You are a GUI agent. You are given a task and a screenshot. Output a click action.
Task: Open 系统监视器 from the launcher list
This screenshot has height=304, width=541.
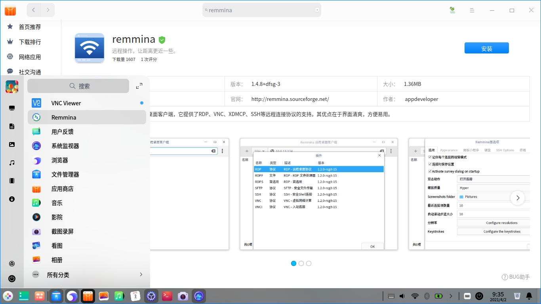click(x=87, y=146)
